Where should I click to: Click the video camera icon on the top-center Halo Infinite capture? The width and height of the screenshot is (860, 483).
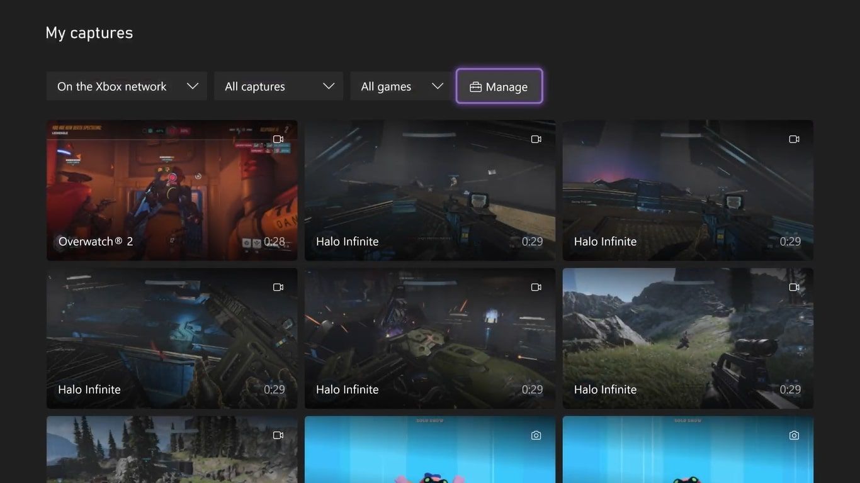tap(536, 139)
